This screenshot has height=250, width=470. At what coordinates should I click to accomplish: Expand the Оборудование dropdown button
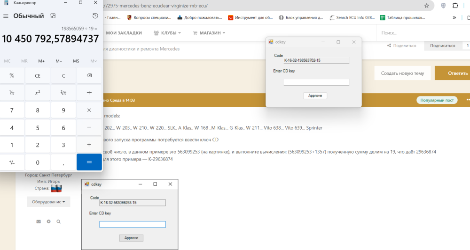click(x=48, y=202)
